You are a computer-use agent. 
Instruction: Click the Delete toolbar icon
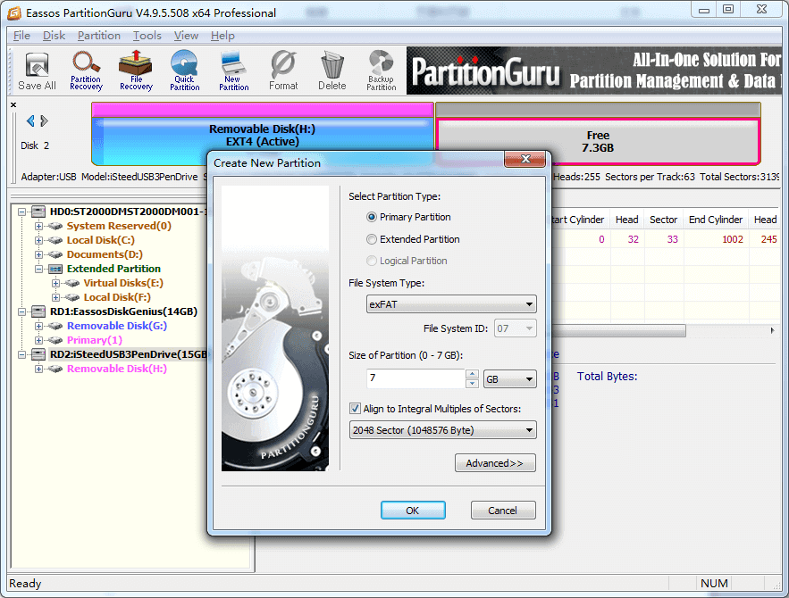point(332,71)
